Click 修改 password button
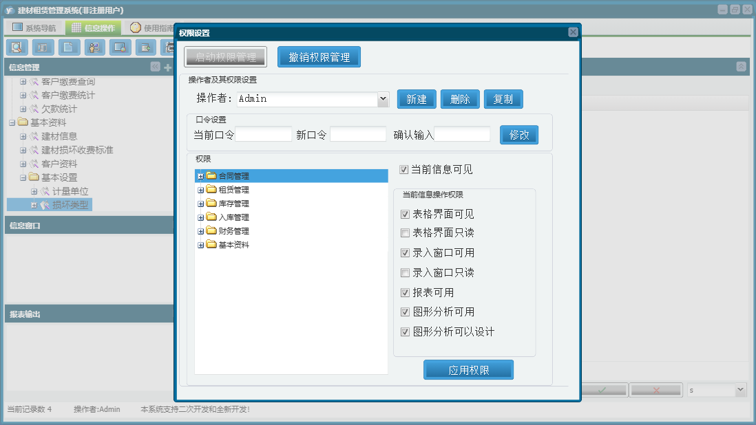 click(x=519, y=135)
